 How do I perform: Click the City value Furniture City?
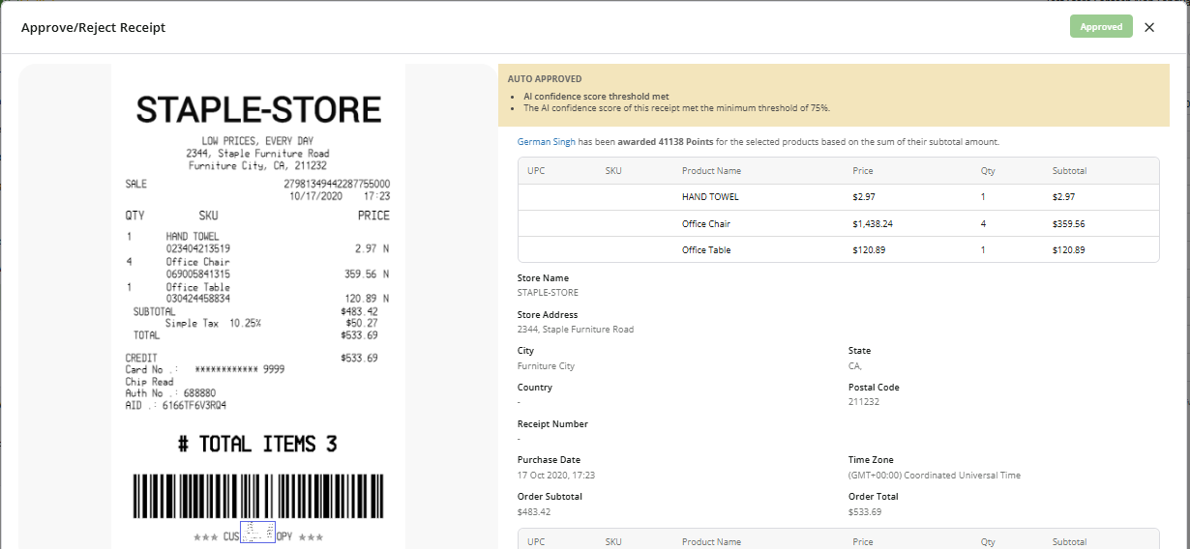(546, 366)
